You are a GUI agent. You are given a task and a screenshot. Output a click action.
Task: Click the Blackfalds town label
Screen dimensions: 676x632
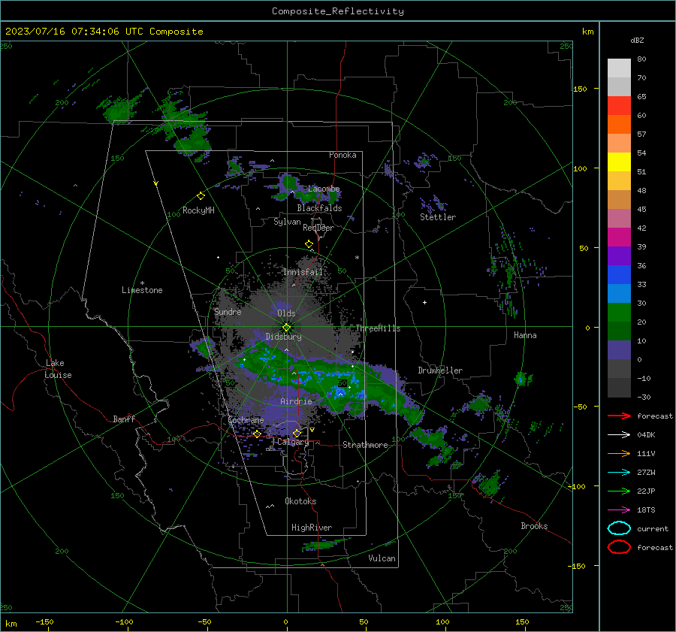319,208
